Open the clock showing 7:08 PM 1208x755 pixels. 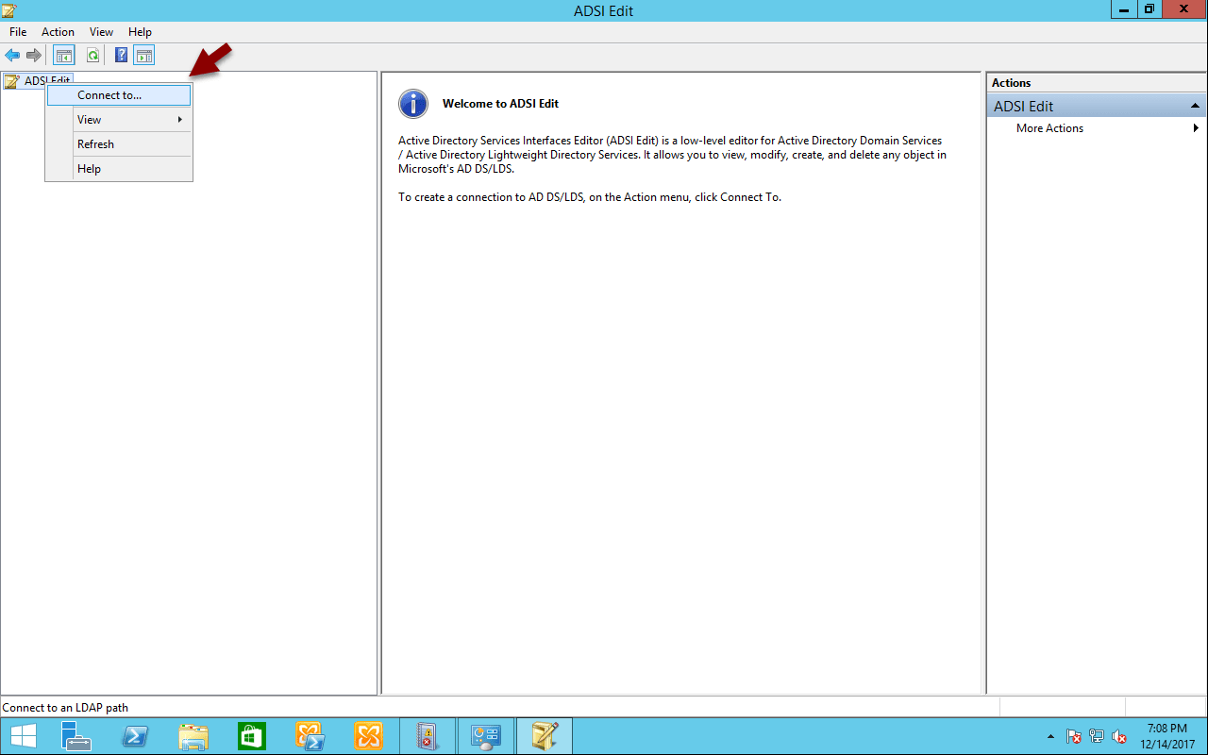coord(1166,736)
